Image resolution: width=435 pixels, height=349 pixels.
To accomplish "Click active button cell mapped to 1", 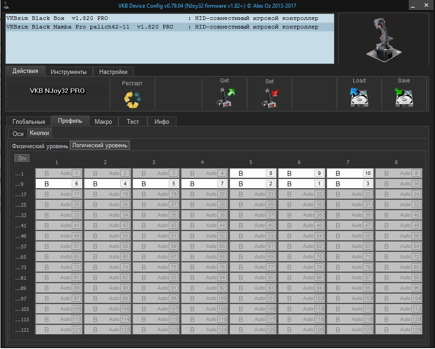I will pyautogui.click(x=302, y=184).
